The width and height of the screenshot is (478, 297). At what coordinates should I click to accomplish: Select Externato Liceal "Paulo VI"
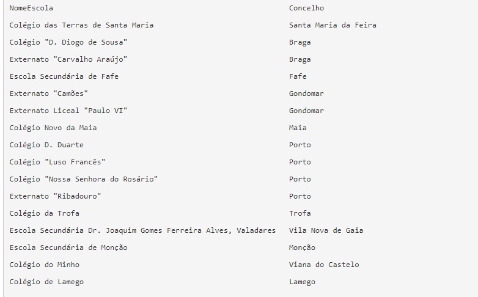point(68,111)
